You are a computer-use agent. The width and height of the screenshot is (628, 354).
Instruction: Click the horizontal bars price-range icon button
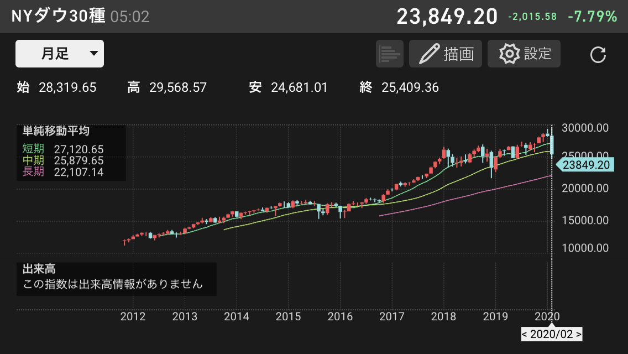389,54
